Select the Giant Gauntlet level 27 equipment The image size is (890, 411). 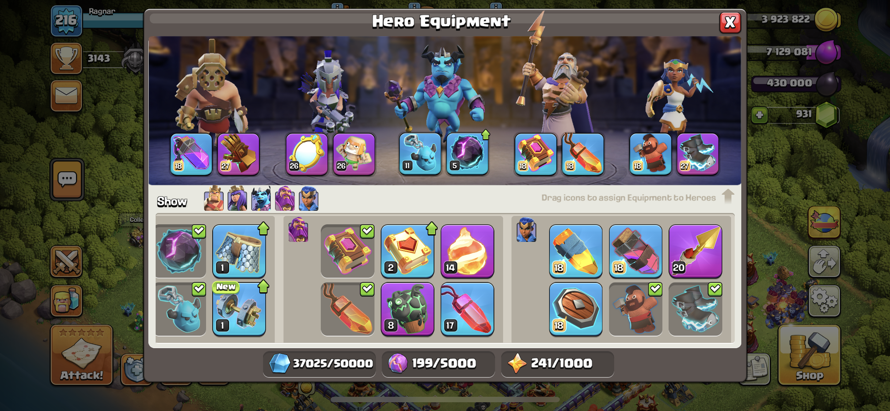coord(239,154)
